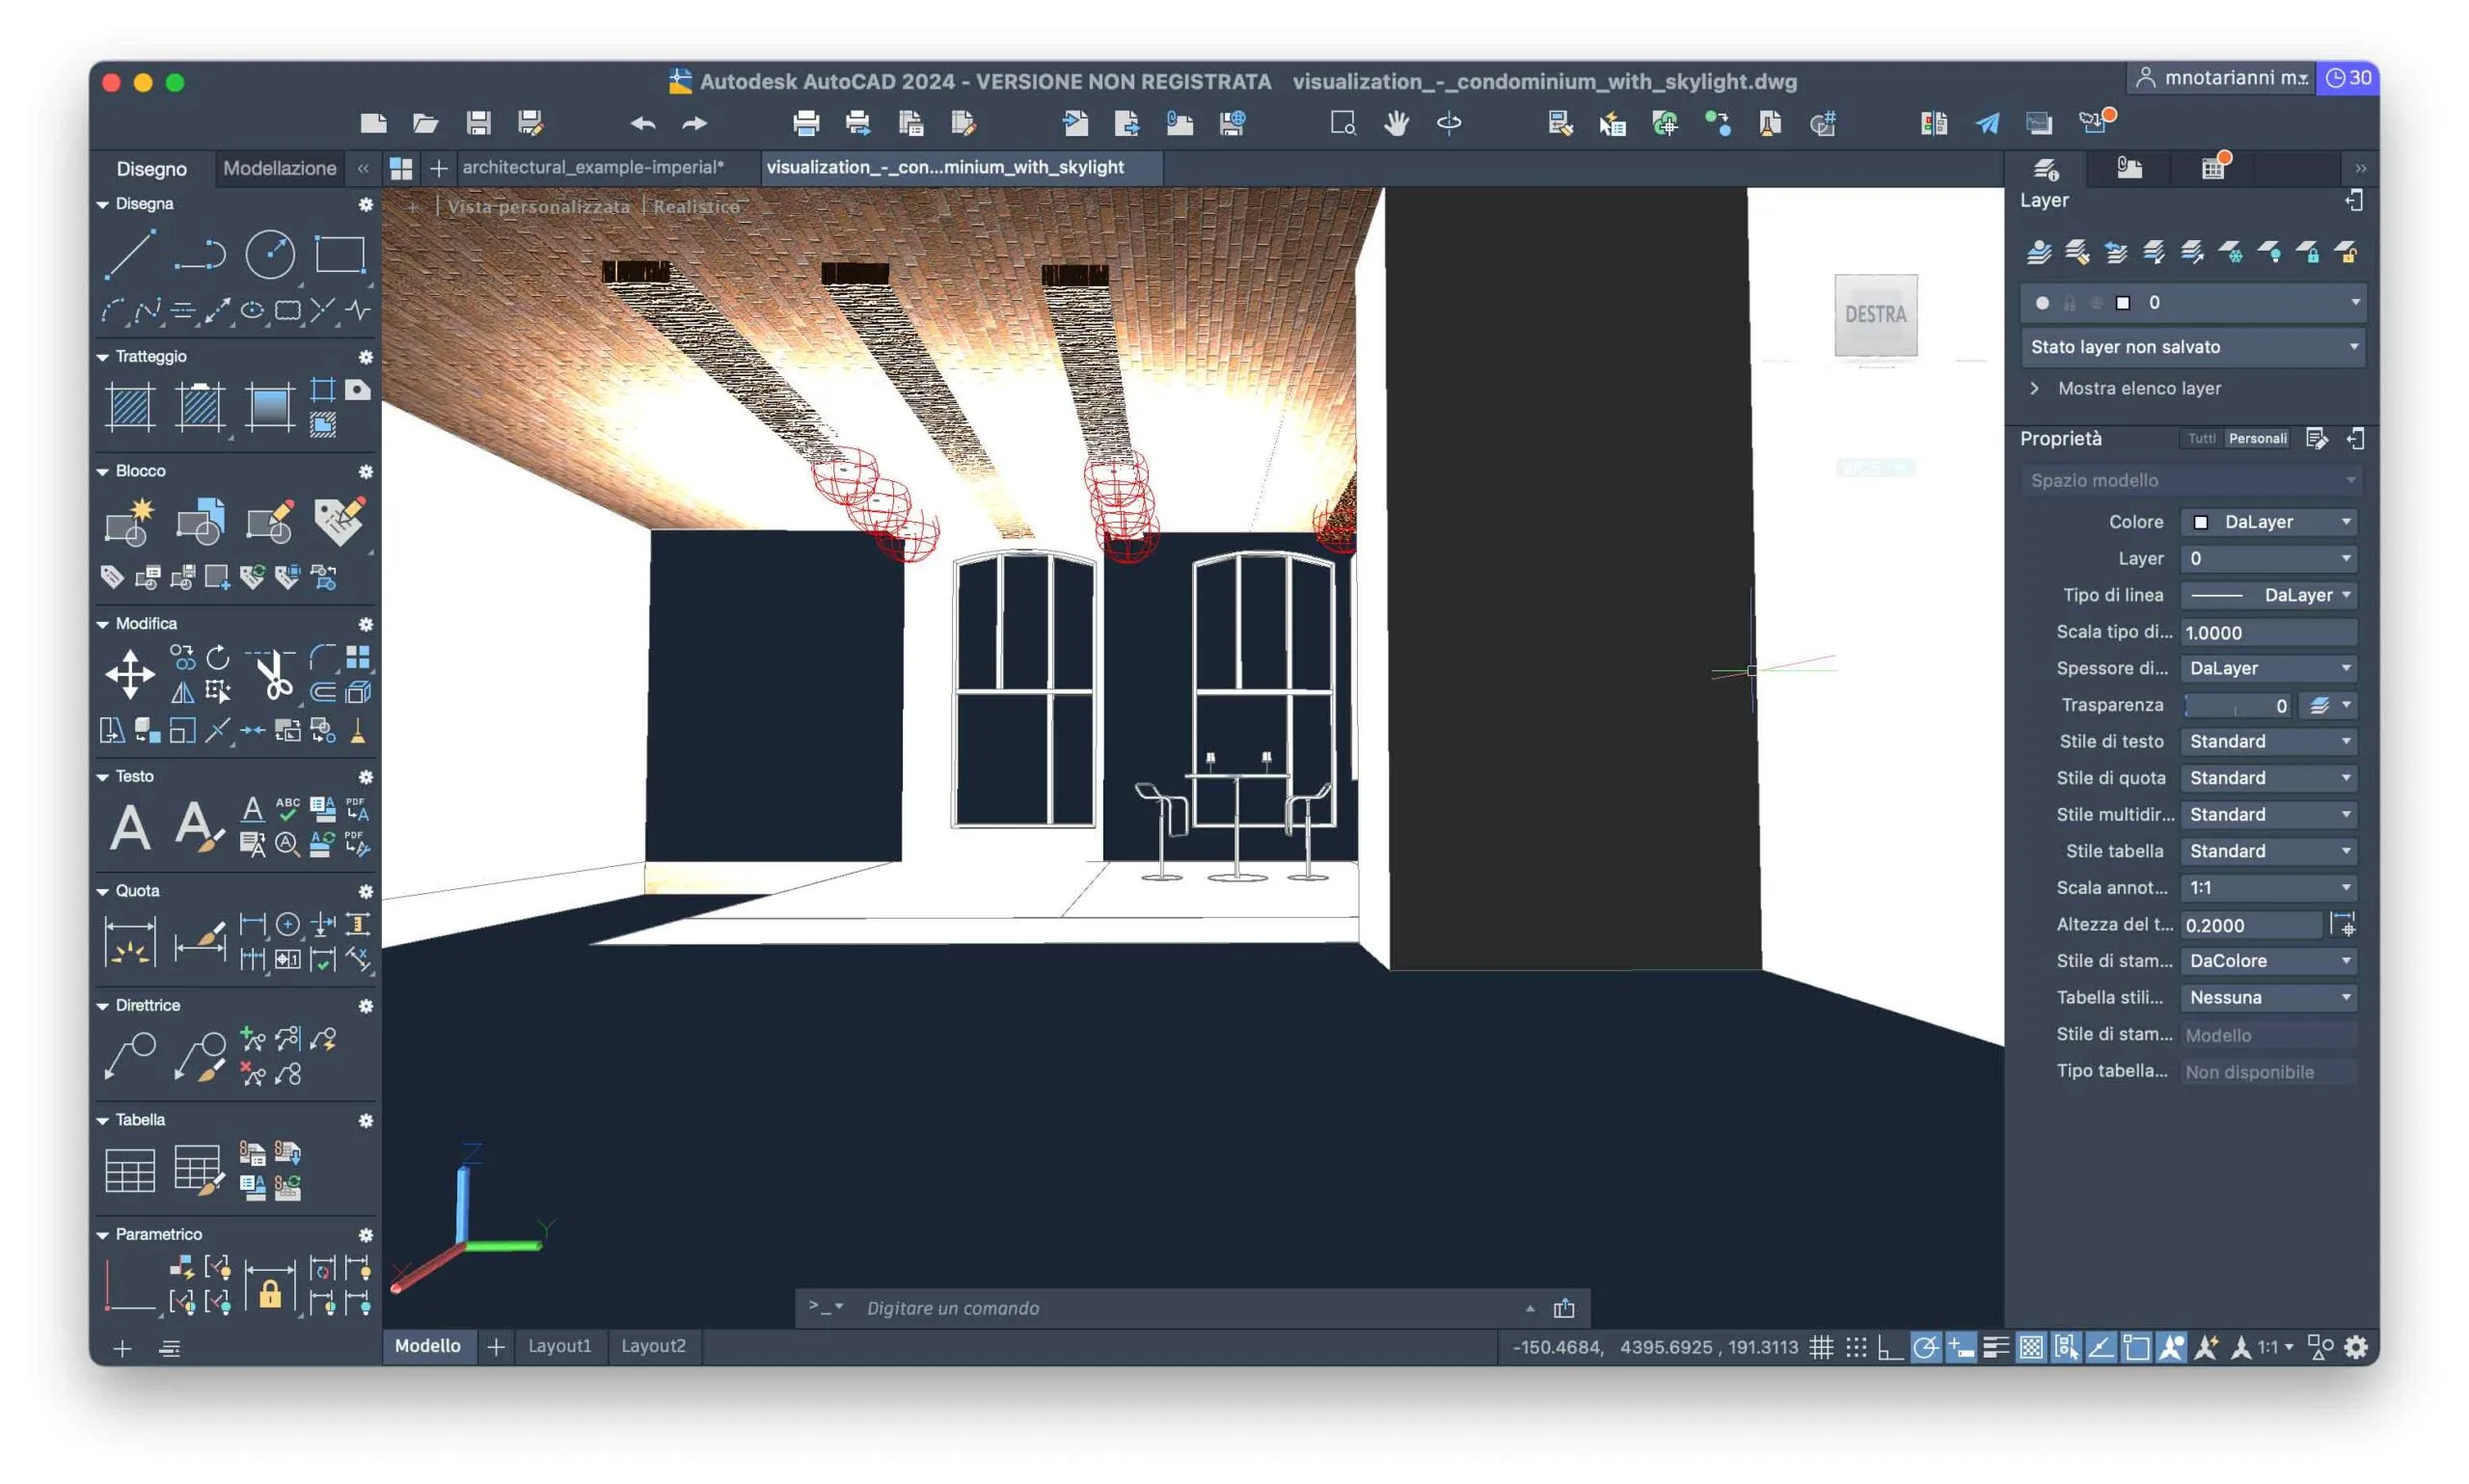This screenshot has height=1484, width=2469.
Task: Select the Move tool in Modifica panel
Action: 131,674
